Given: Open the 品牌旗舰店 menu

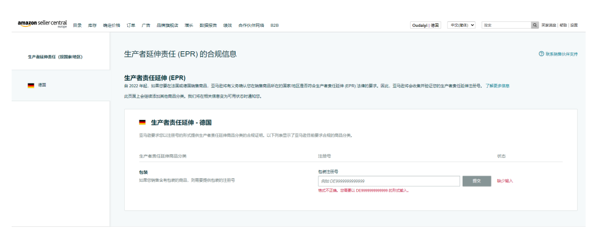Looking at the screenshot, I should pyautogui.click(x=168, y=26).
